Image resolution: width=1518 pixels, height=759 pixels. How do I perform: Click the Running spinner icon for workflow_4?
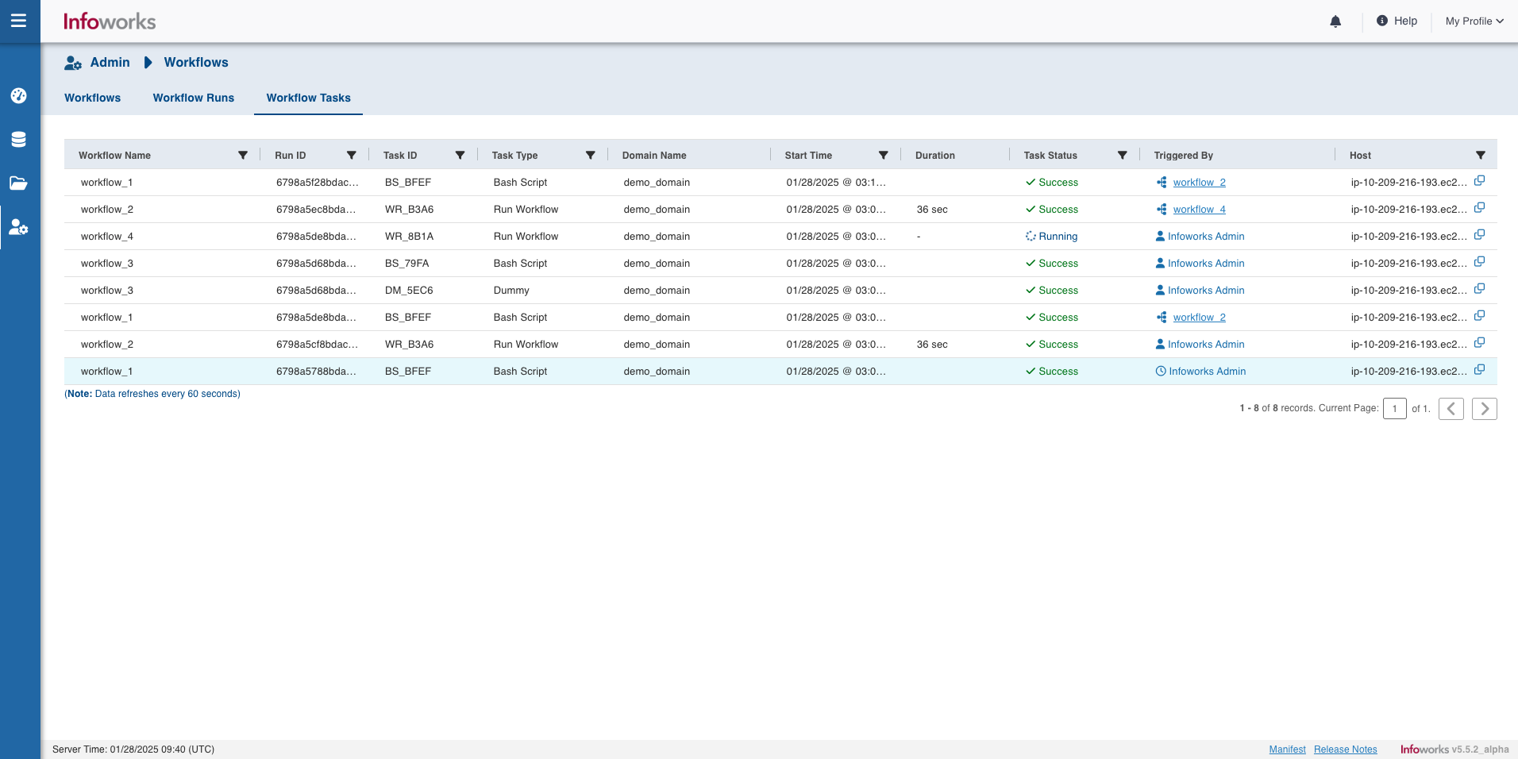[1031, 237]
